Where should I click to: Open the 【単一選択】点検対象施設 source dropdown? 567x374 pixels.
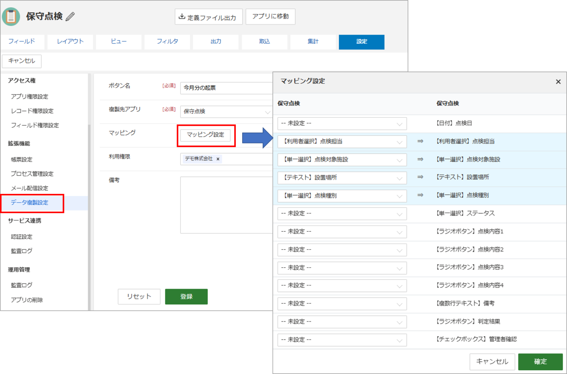(x=342, y=159)
